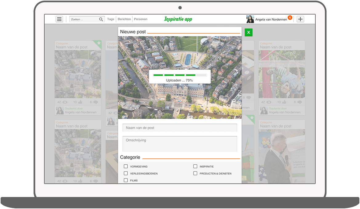
Task: Enable the Films category checkbox
Action: [126, 180]
